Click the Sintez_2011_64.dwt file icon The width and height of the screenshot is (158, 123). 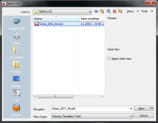click(37, 24)
